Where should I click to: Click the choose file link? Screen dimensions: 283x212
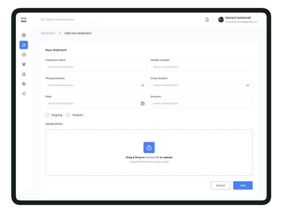click(x=152, y=157)
